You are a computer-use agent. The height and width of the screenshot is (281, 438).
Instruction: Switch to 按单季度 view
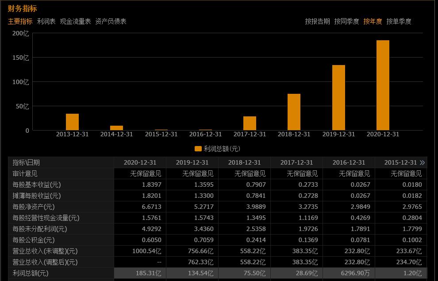coord(400,21)
